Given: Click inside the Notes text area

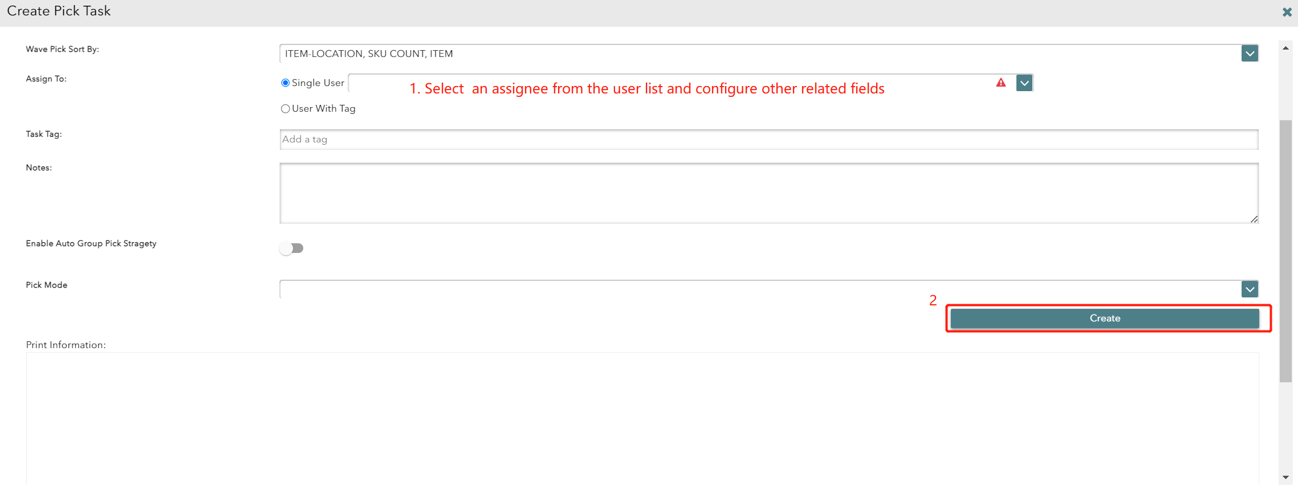Looking at the screenshot, I should 768,193.
